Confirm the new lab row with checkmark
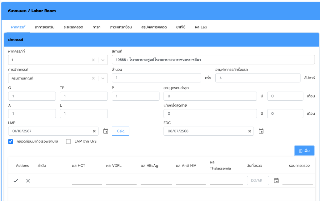 (16, 181)
